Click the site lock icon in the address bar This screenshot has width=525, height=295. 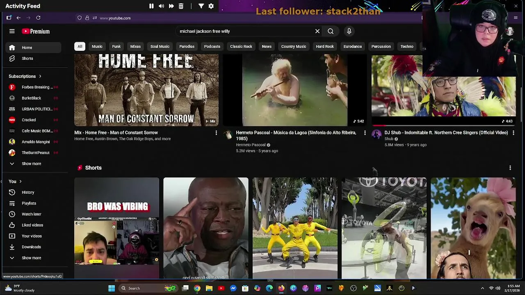pos(87,18)
